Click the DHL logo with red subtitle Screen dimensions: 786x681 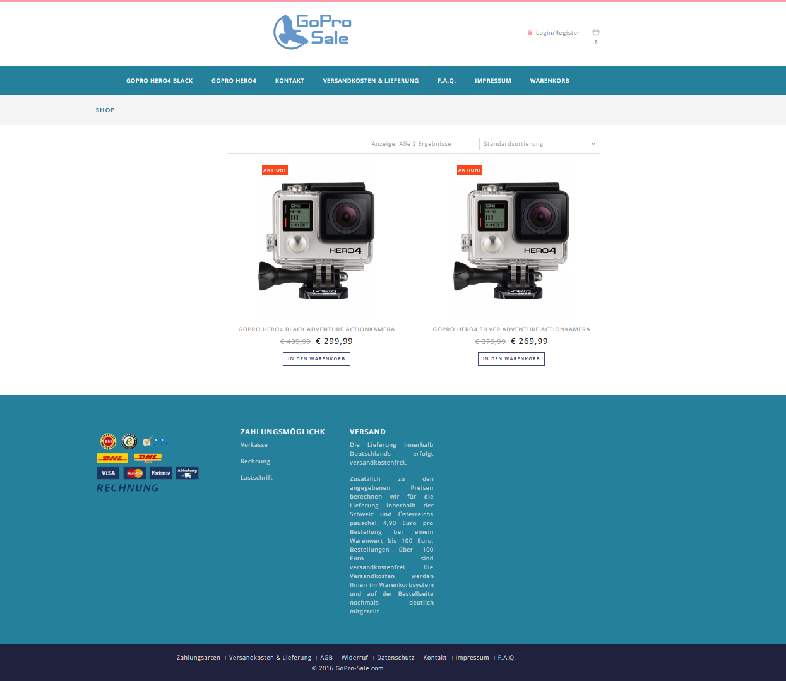point(148,458)
